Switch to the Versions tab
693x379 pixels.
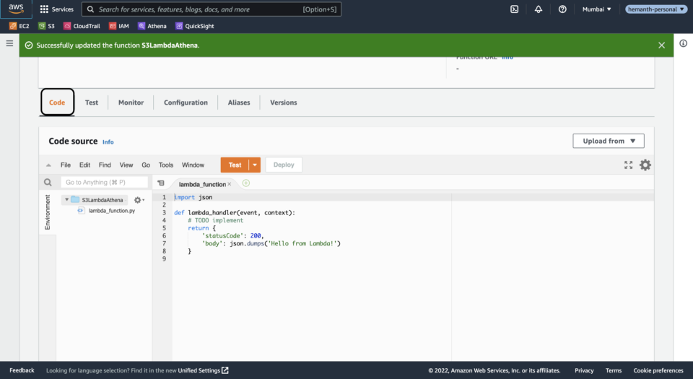[x=283, y=103]
